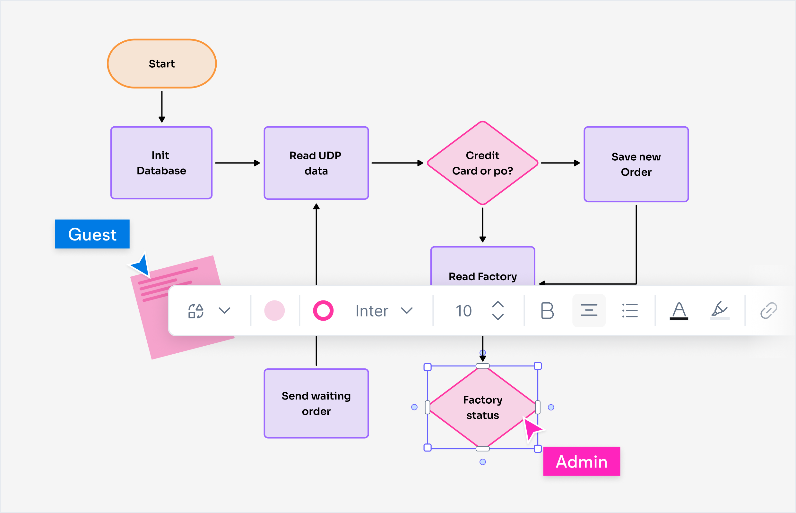Image resolution: width=796 pixels, height=513 pixels.
Task: Increase font size with up chevron
Action: 498,305
